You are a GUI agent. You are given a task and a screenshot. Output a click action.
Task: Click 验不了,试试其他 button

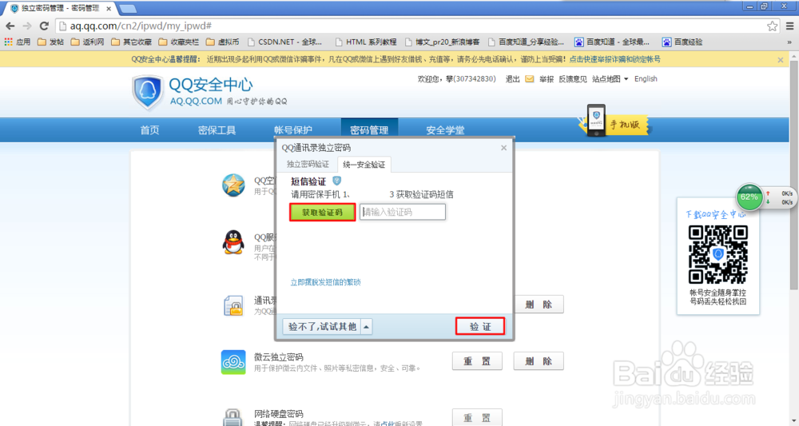click(322, 327)
